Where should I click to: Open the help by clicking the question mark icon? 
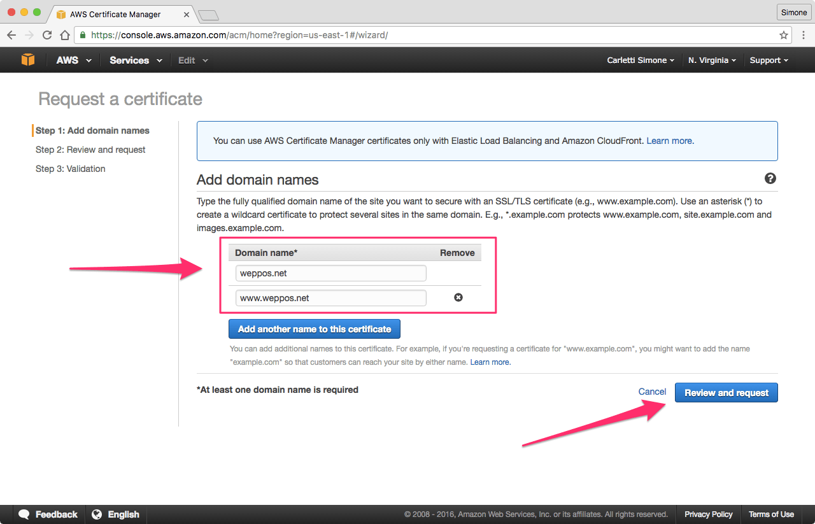point(770,179)
